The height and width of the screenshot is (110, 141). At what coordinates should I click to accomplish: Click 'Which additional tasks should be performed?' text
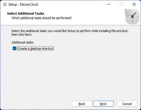tap(42, 18)
